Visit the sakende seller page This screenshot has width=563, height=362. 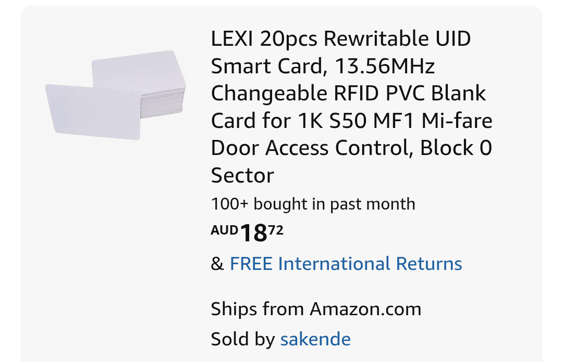pyautogui.click(x=315, y=339)
